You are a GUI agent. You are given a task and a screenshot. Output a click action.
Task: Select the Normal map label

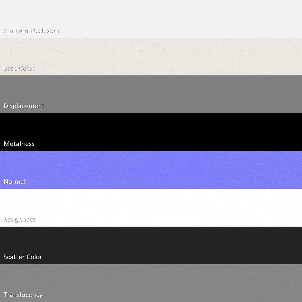(15, 182)
